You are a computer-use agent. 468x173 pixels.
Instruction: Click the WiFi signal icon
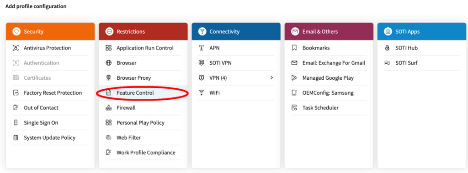tap(202, 93)
